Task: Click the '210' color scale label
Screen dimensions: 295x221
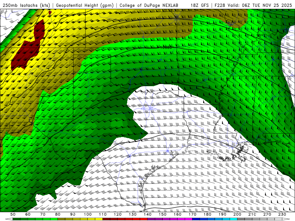Action: [x=252, y=214]
